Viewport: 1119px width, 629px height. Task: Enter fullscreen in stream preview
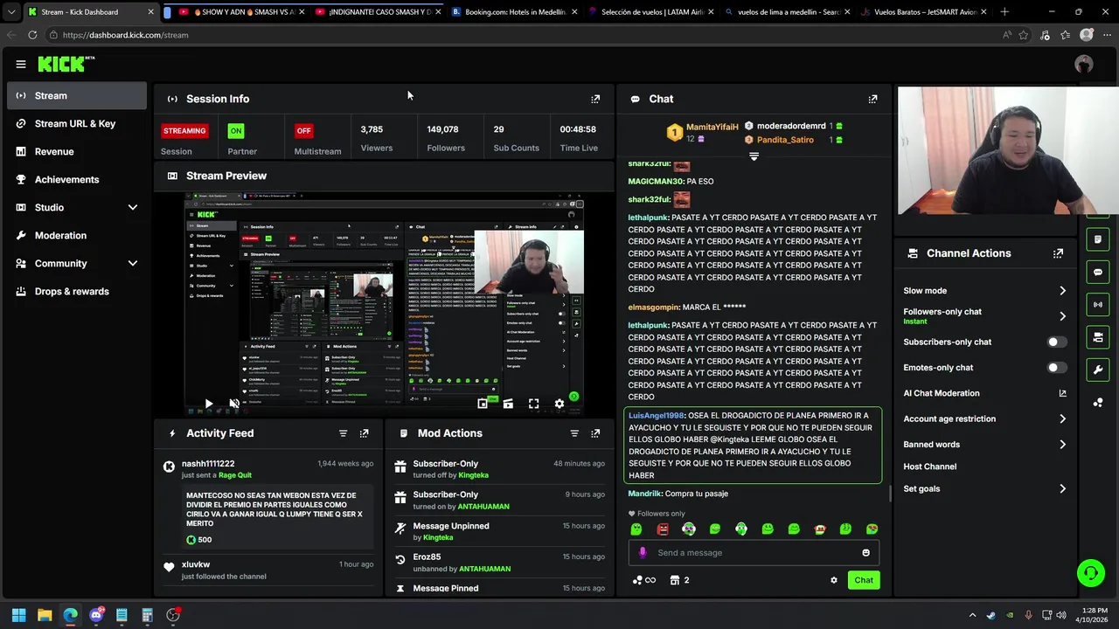click(x=533, y=404)
